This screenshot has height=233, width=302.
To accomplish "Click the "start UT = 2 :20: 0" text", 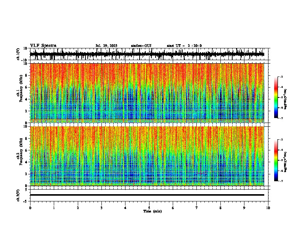I will point(184,46).
